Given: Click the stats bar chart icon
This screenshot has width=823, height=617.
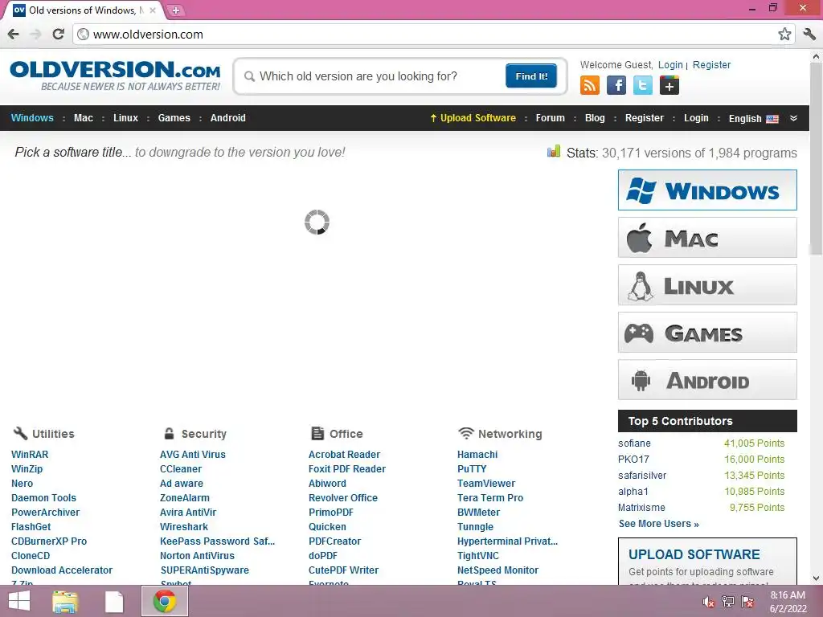Looking at the screenshot, I should 553,152.
